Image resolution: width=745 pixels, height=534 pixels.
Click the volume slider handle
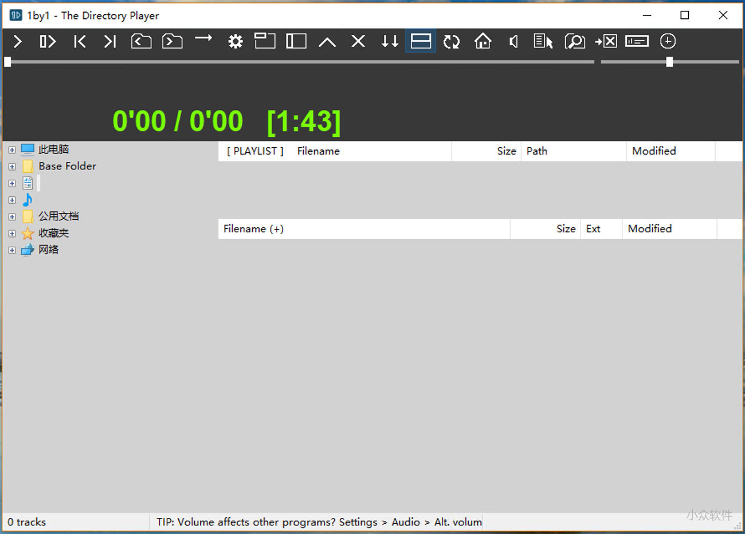pyautogui.click(x=669, y=62)
